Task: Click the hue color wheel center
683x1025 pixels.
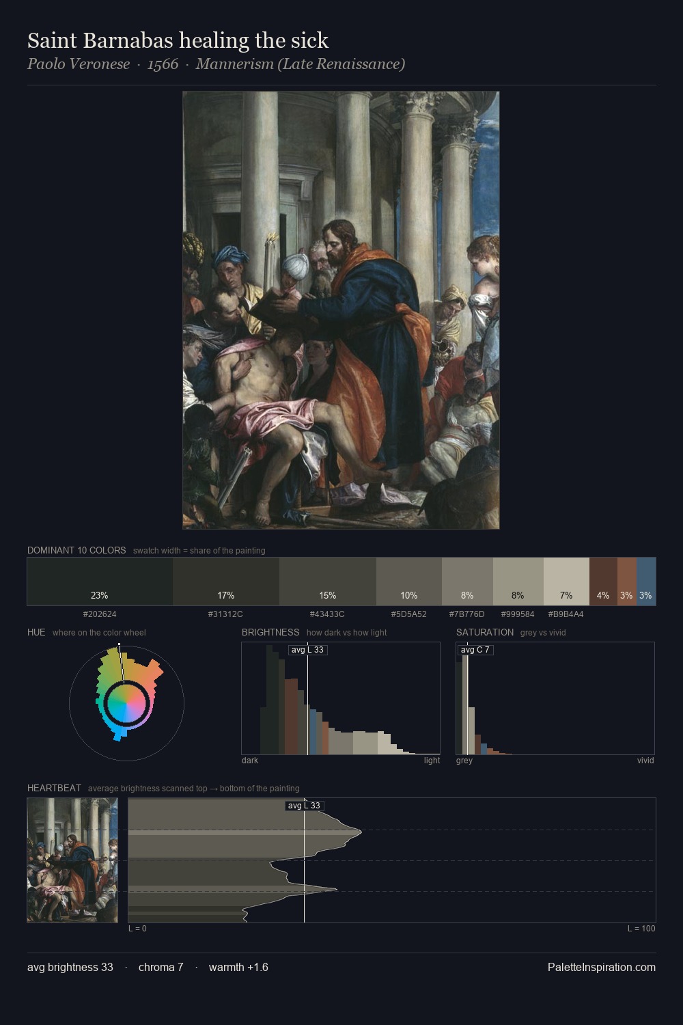Action: click(126, 702)
